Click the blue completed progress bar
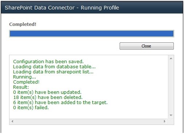Screen dimensions: 184x134 click(92, 34)
